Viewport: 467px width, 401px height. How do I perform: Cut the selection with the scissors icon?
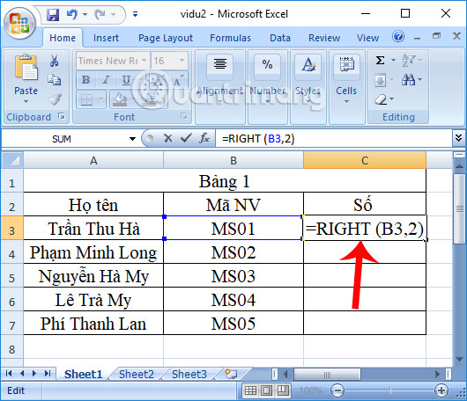coord(55,60)
